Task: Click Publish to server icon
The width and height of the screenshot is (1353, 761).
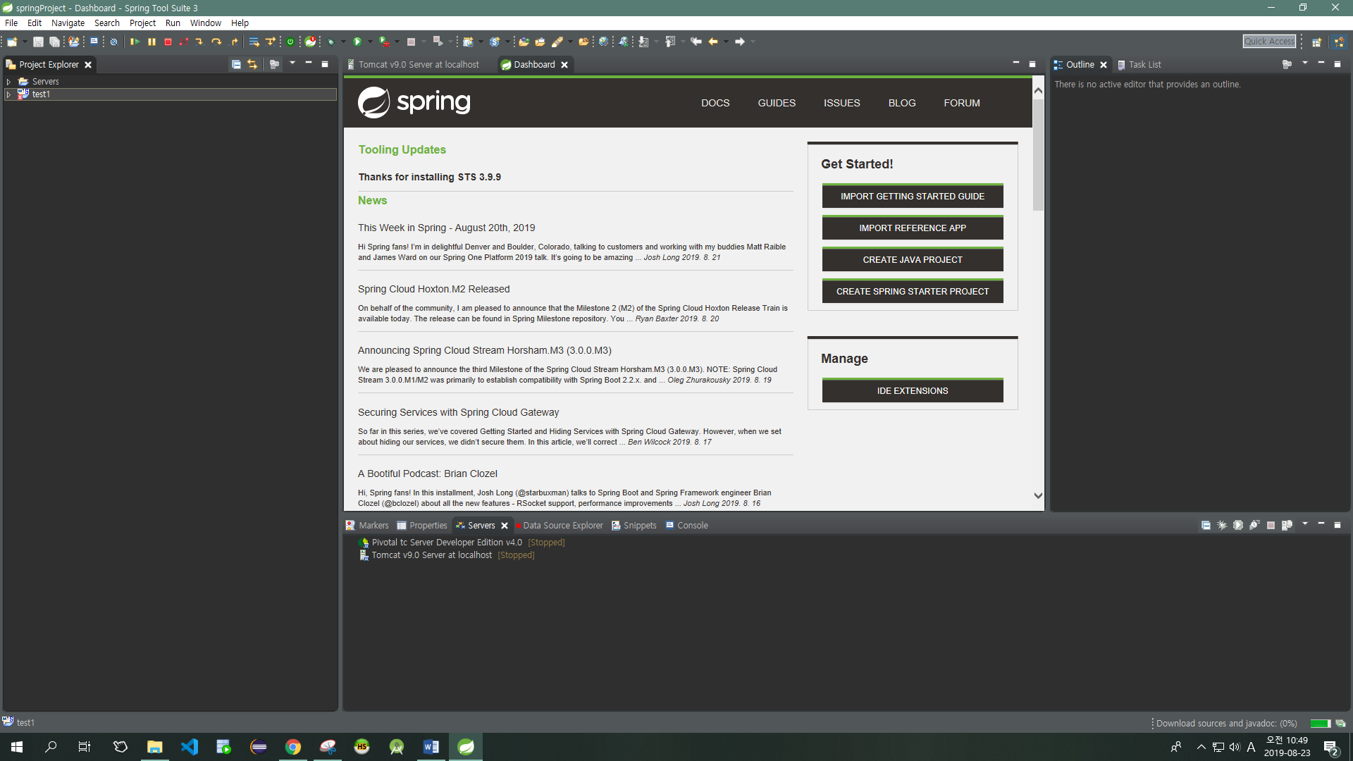Action: pos(1287,525)
